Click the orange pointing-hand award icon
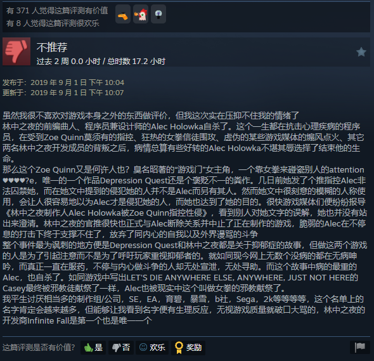The image size is (374, 361). pyautogui.click(x=123, y=14)
